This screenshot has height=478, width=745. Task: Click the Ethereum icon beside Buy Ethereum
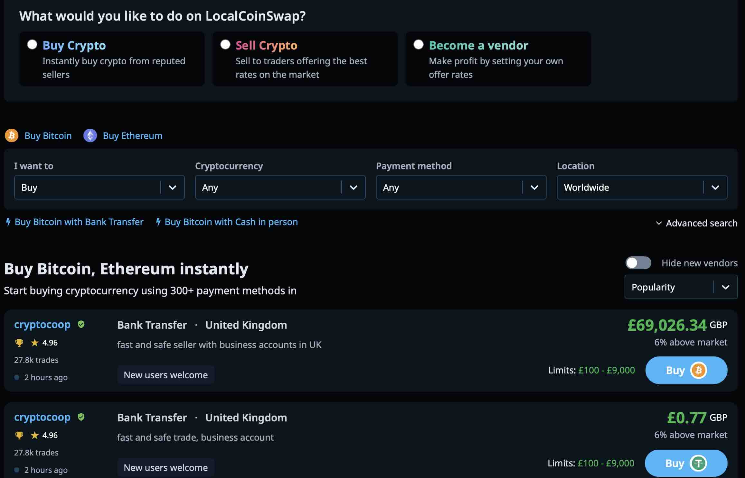90,135
